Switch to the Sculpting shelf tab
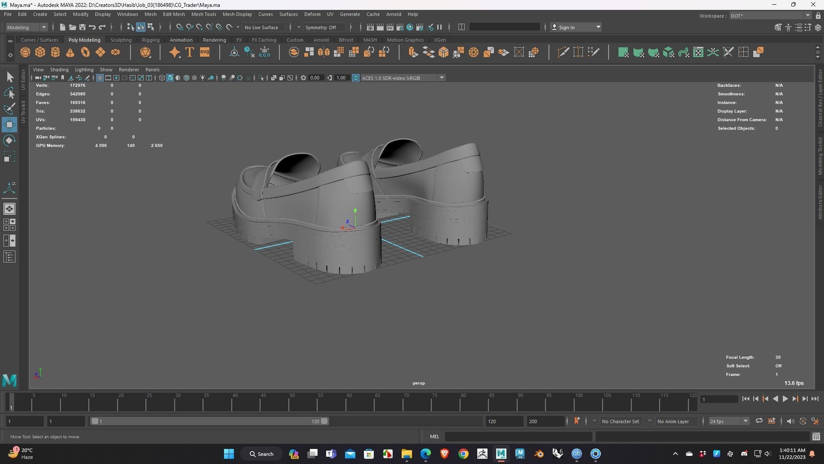 (121, 40)
